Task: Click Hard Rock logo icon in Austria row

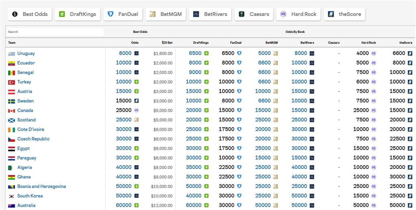Action: (x=374, y=91)
